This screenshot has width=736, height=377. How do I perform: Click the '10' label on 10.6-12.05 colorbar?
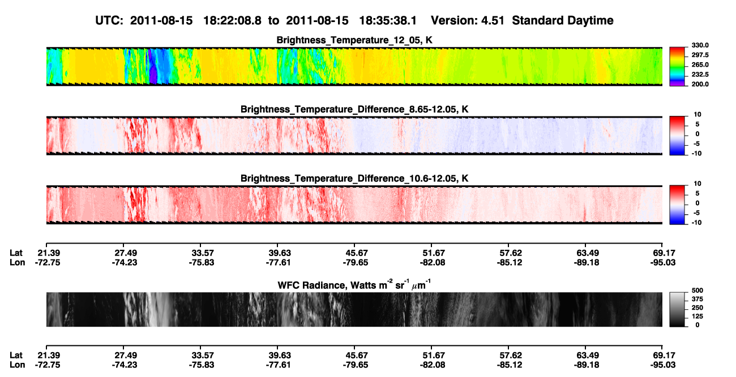pos(698,183)
